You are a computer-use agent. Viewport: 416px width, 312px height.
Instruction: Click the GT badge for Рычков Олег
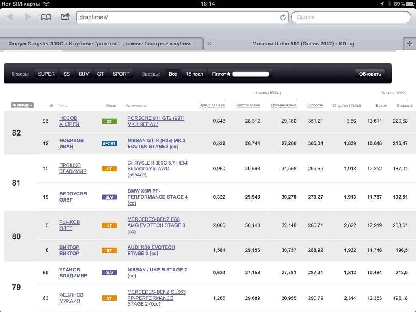click(109, 225)
